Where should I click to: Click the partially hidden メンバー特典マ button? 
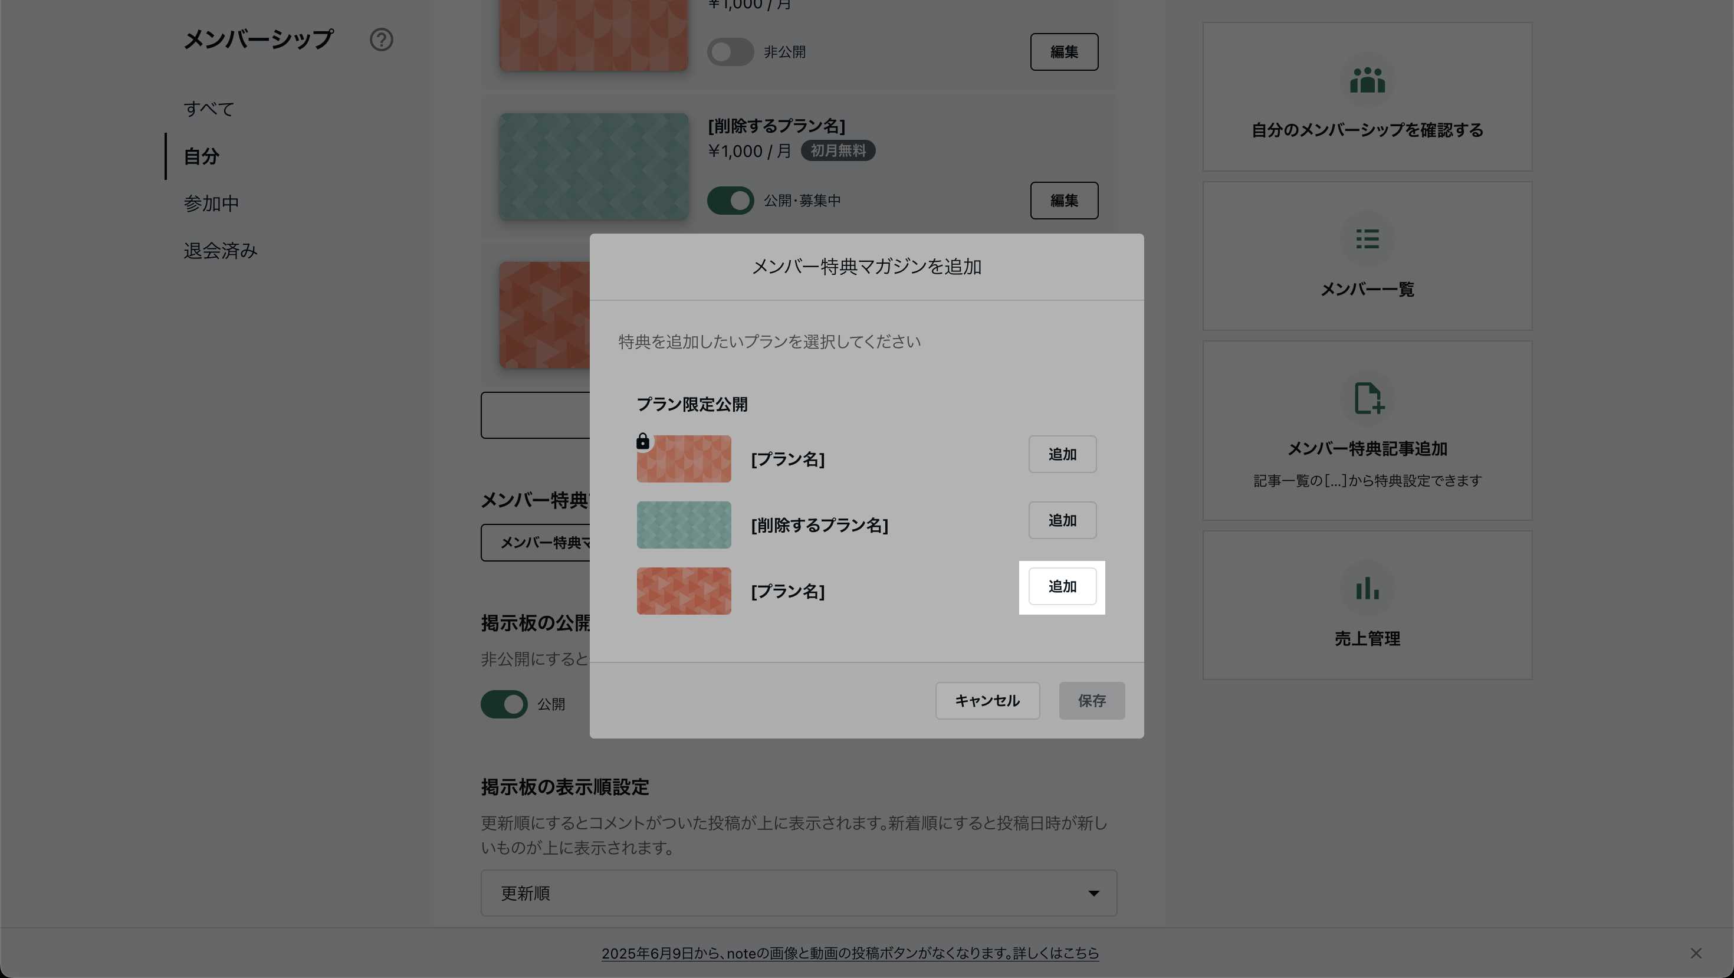point(535,543)
